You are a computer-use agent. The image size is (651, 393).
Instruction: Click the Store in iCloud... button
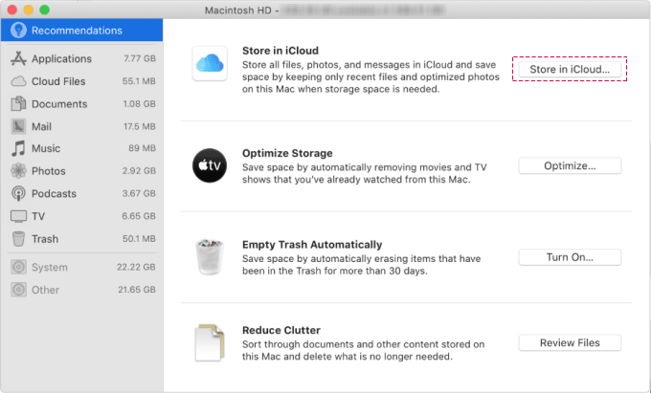(570, 69)
